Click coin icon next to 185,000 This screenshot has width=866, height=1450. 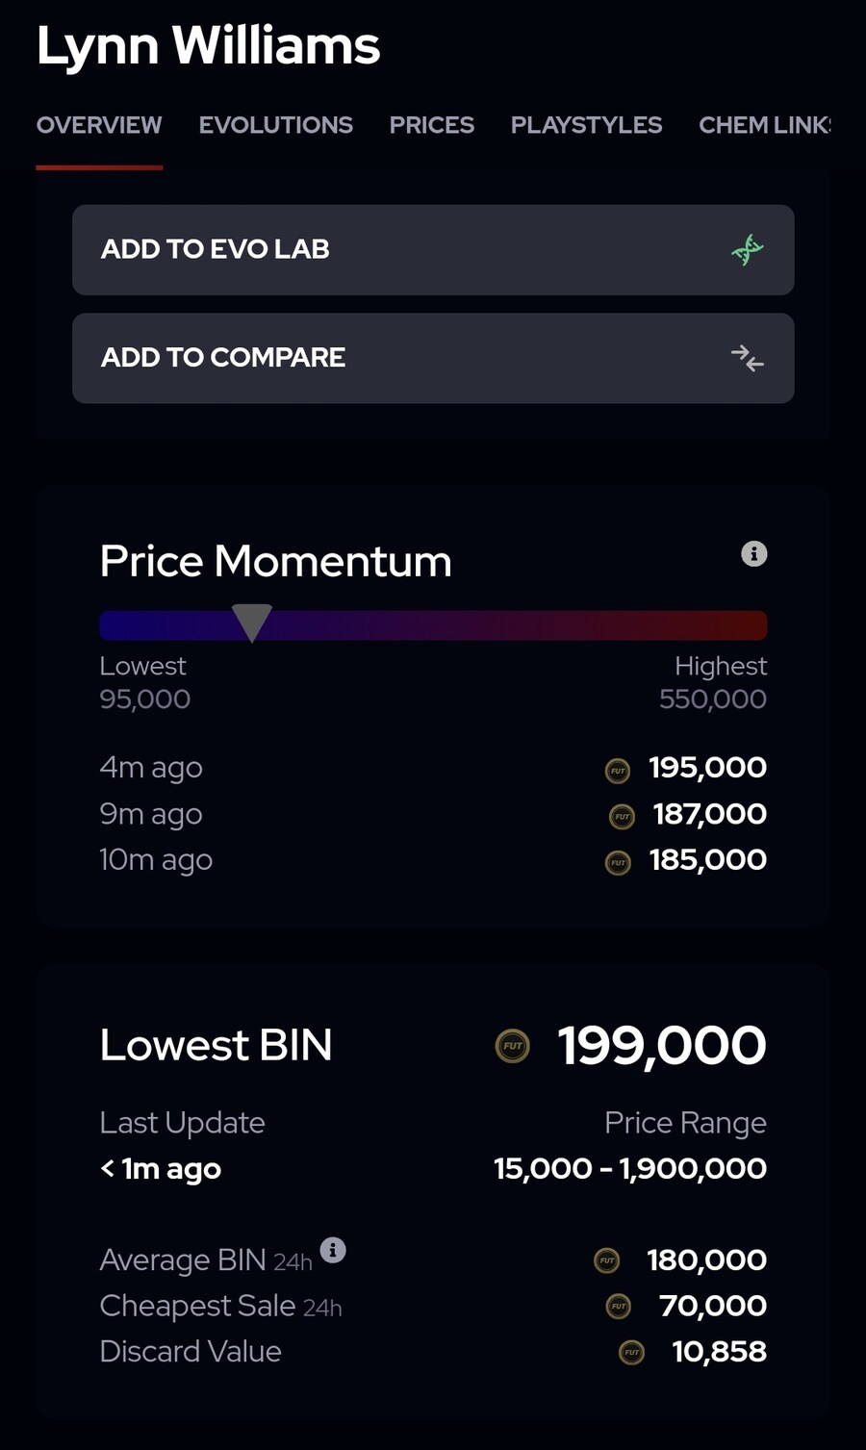[618, 862]
